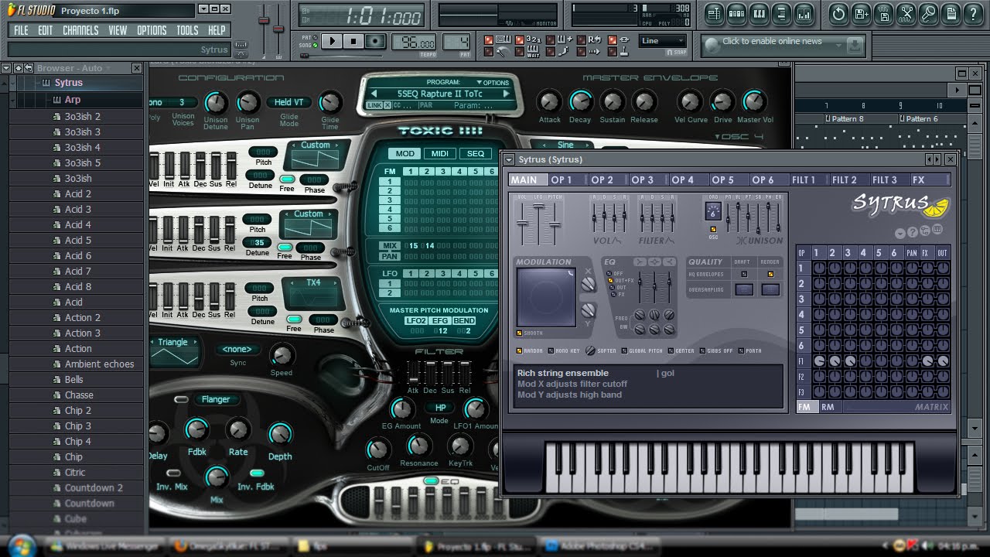The image size is (990, 557).
Task: Click the help question mark icon
Action: point(973,14)
